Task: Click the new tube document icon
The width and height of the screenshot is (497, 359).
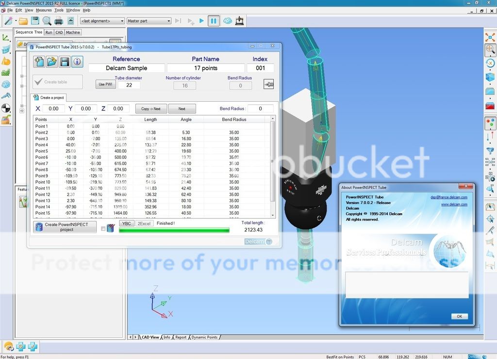Action: click(x=39, y=62)
